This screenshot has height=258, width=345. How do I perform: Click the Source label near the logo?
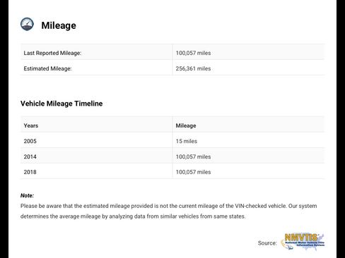coord(267,243)
